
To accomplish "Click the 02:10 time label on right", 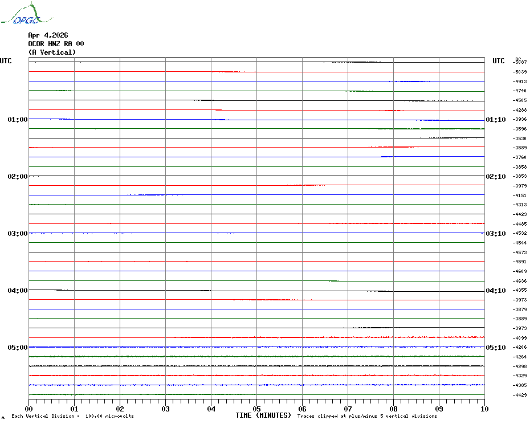I will (x=495, y=177).
